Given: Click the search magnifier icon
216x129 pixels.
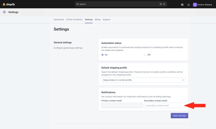Looking at the screenshot, I should point(78,4).
